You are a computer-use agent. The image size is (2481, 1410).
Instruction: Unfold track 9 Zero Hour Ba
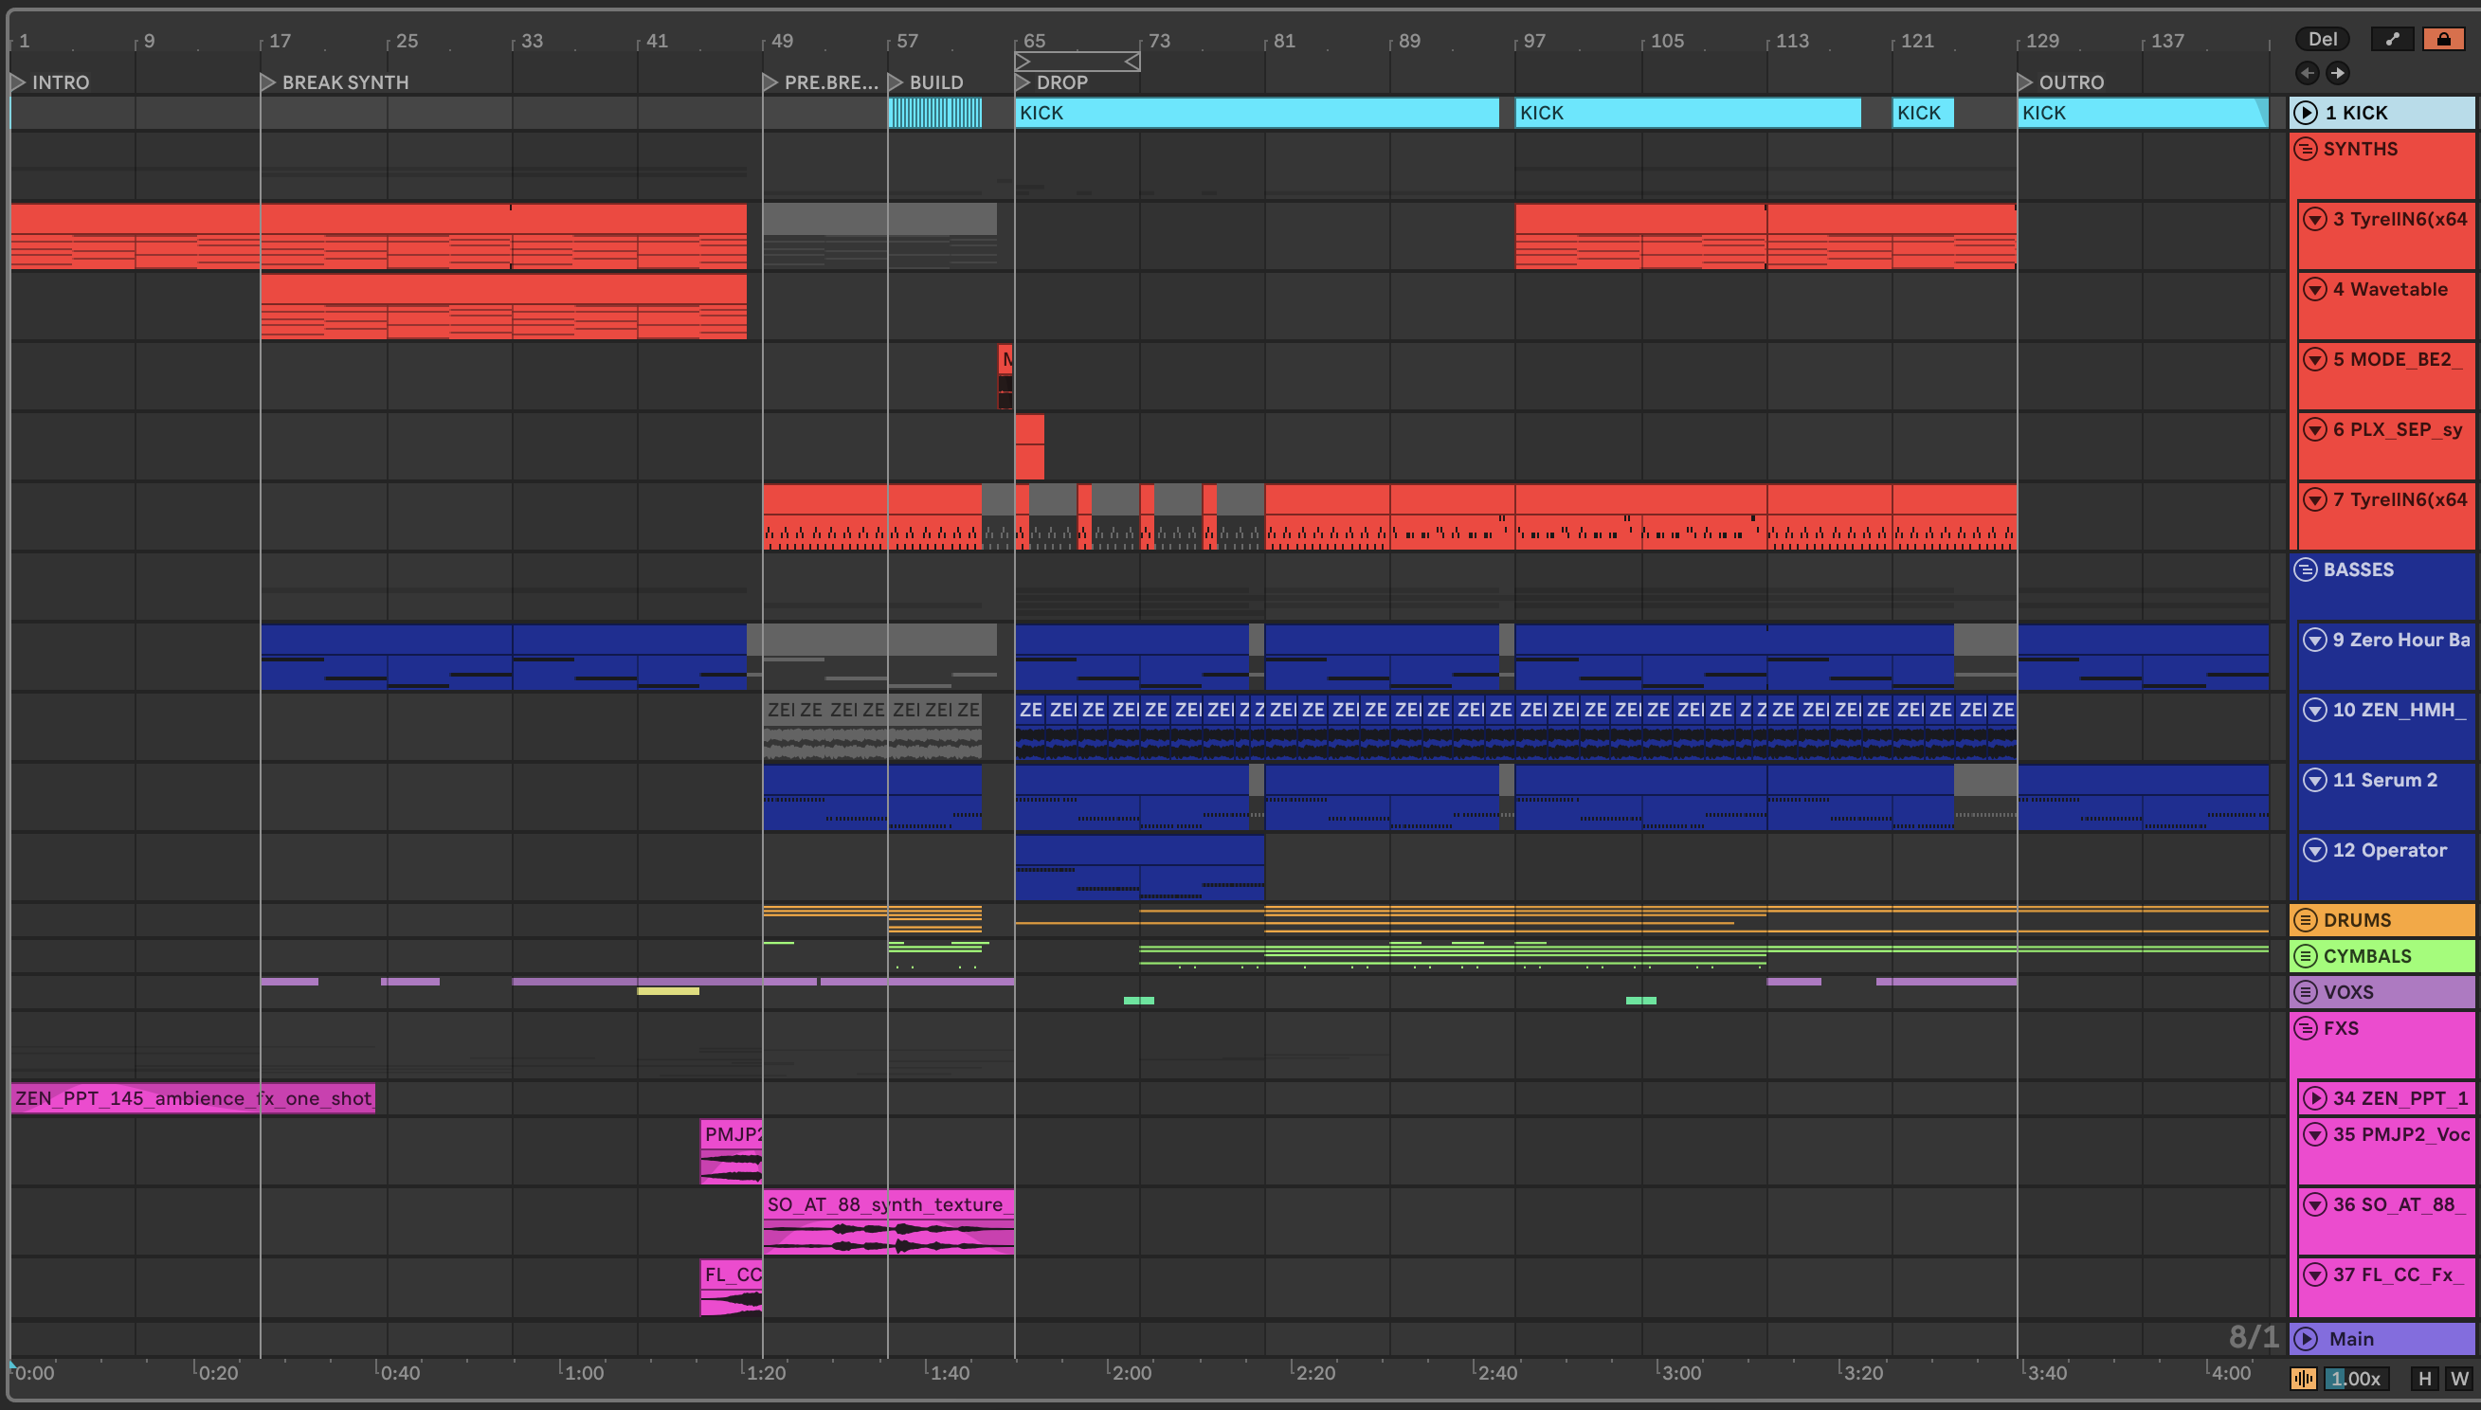(x=2314, y=640)
